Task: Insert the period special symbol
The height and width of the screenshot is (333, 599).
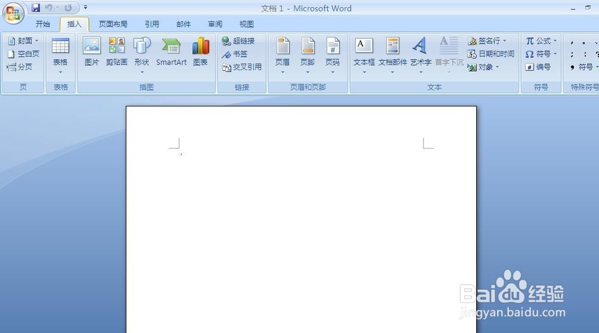Action: 583,42
